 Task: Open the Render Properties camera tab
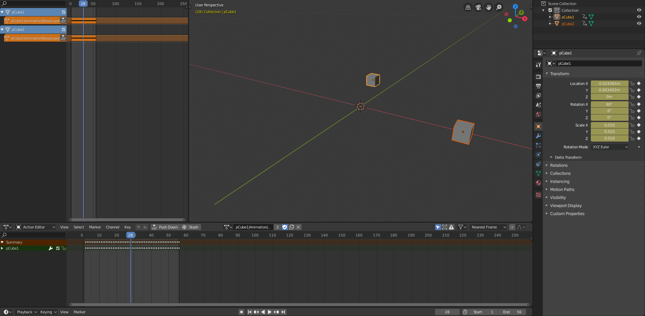pos(538,76)
